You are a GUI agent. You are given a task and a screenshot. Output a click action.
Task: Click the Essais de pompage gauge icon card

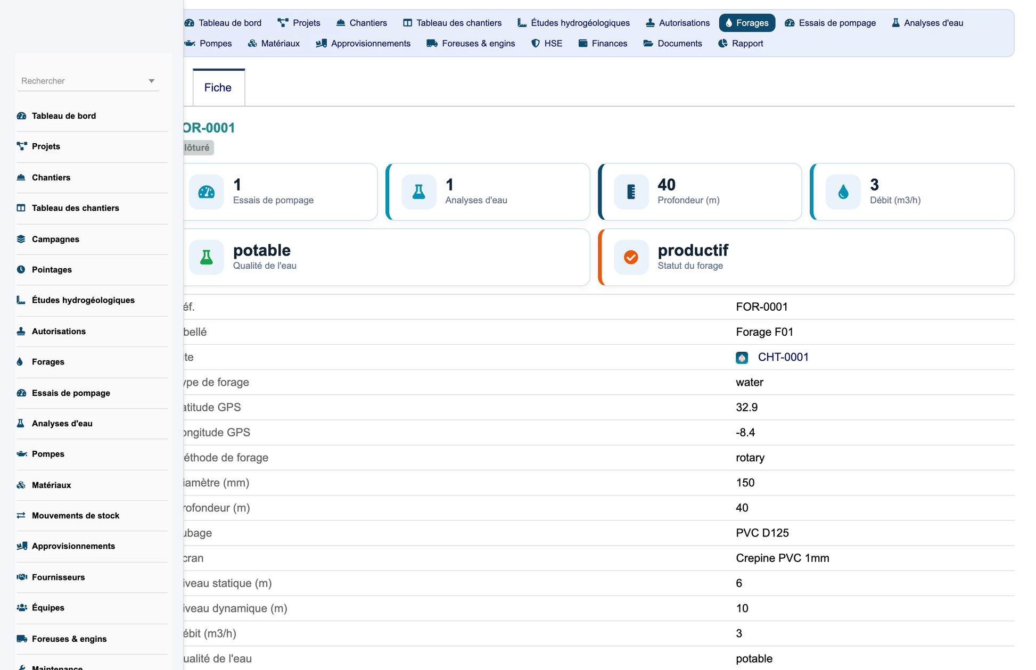(x=207, y=192)
